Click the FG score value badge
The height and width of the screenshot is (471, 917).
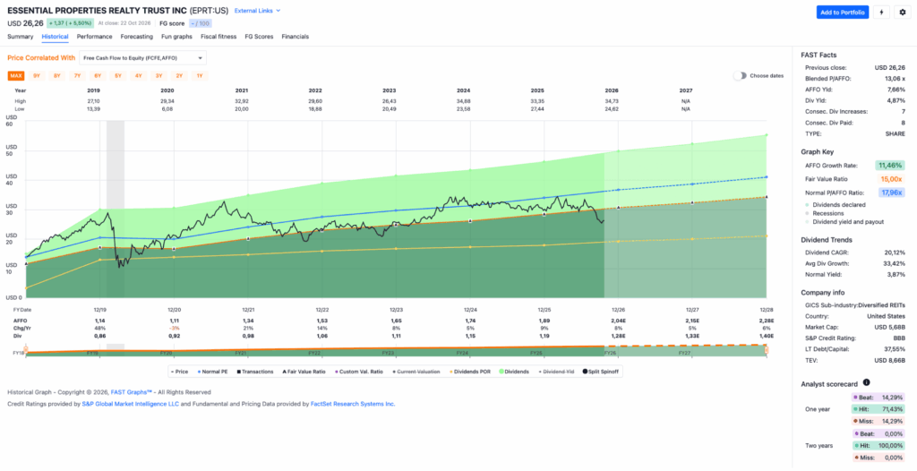click(x=200, y=23)
